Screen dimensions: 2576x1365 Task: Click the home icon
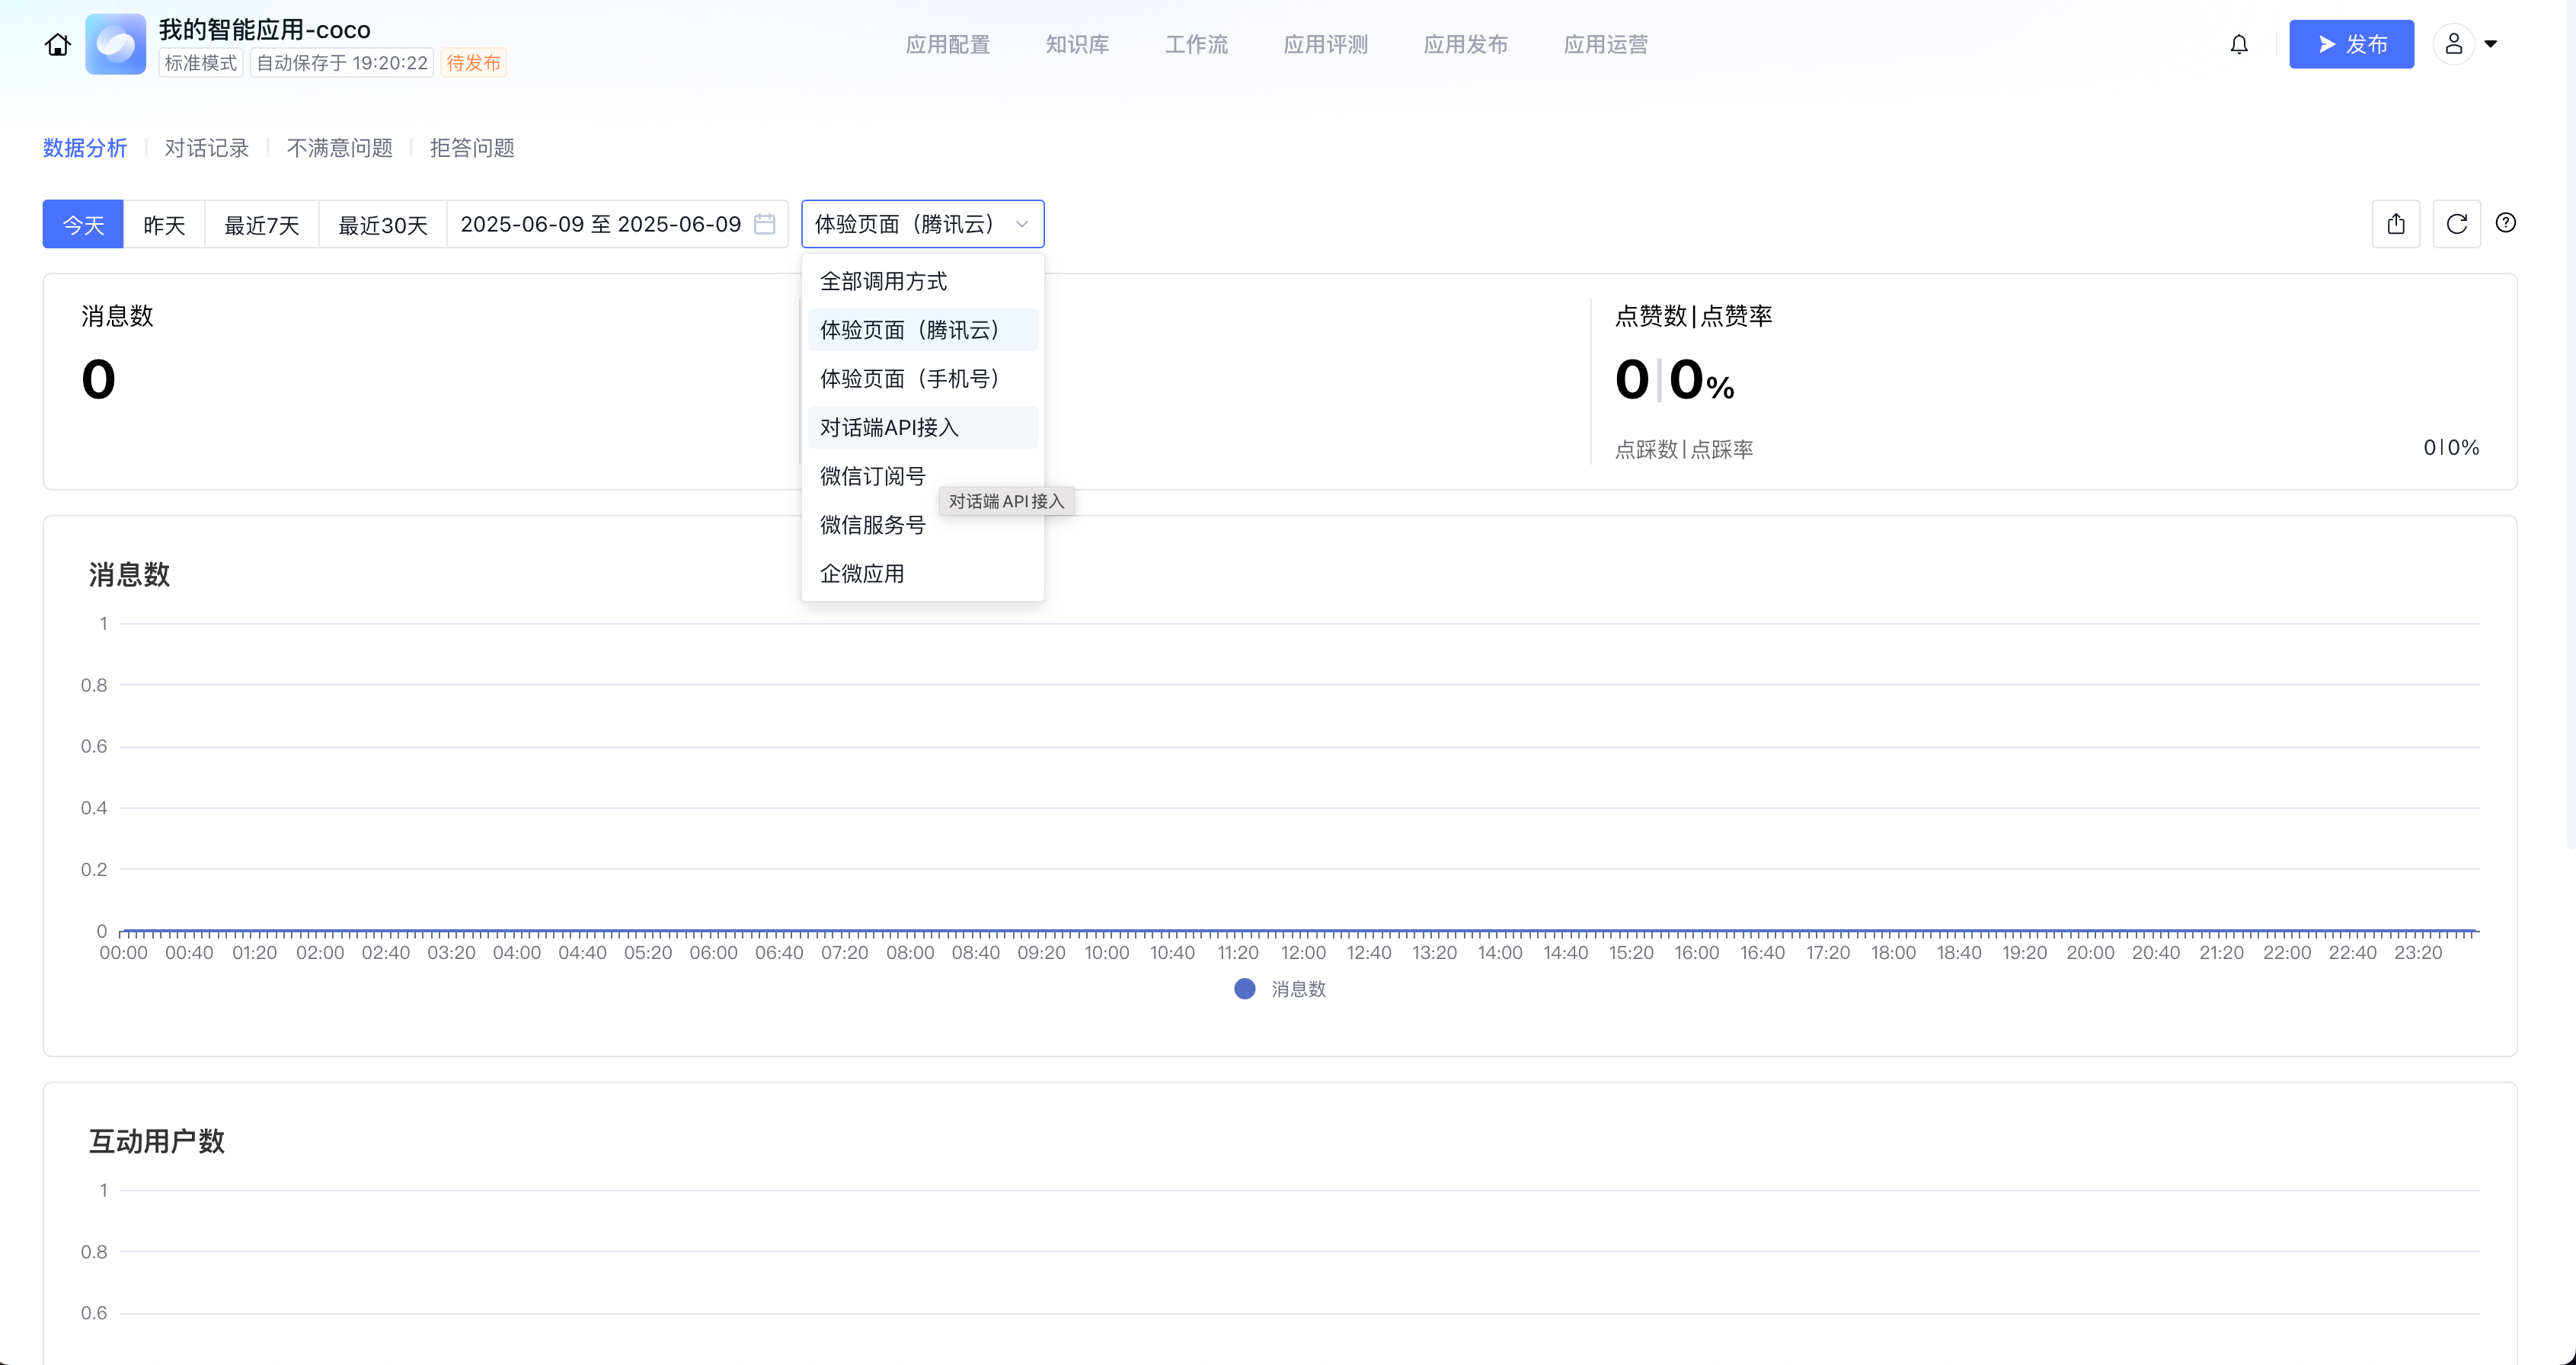pos(58,44)
